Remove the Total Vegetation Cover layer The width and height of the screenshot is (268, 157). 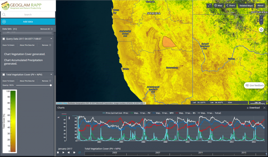point(46,81)
